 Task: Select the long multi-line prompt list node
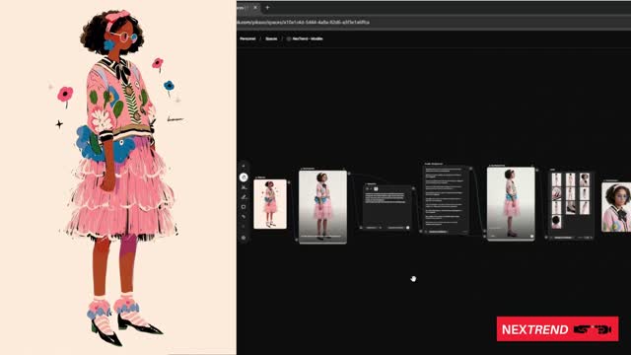446,199
